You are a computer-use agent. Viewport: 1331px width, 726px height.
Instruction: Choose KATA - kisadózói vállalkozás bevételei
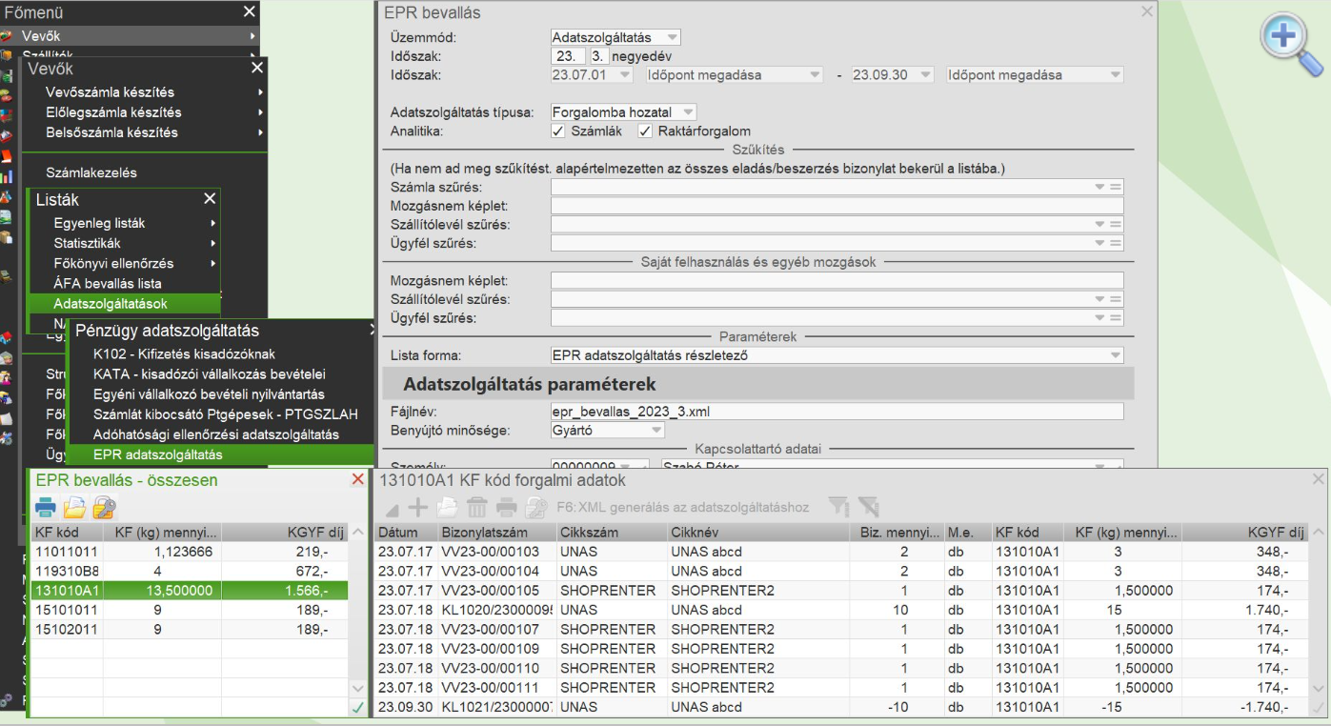209,373
